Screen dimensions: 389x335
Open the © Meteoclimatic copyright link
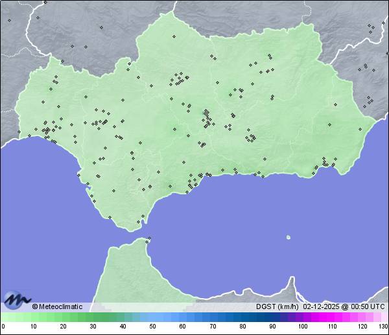[57, 306]
